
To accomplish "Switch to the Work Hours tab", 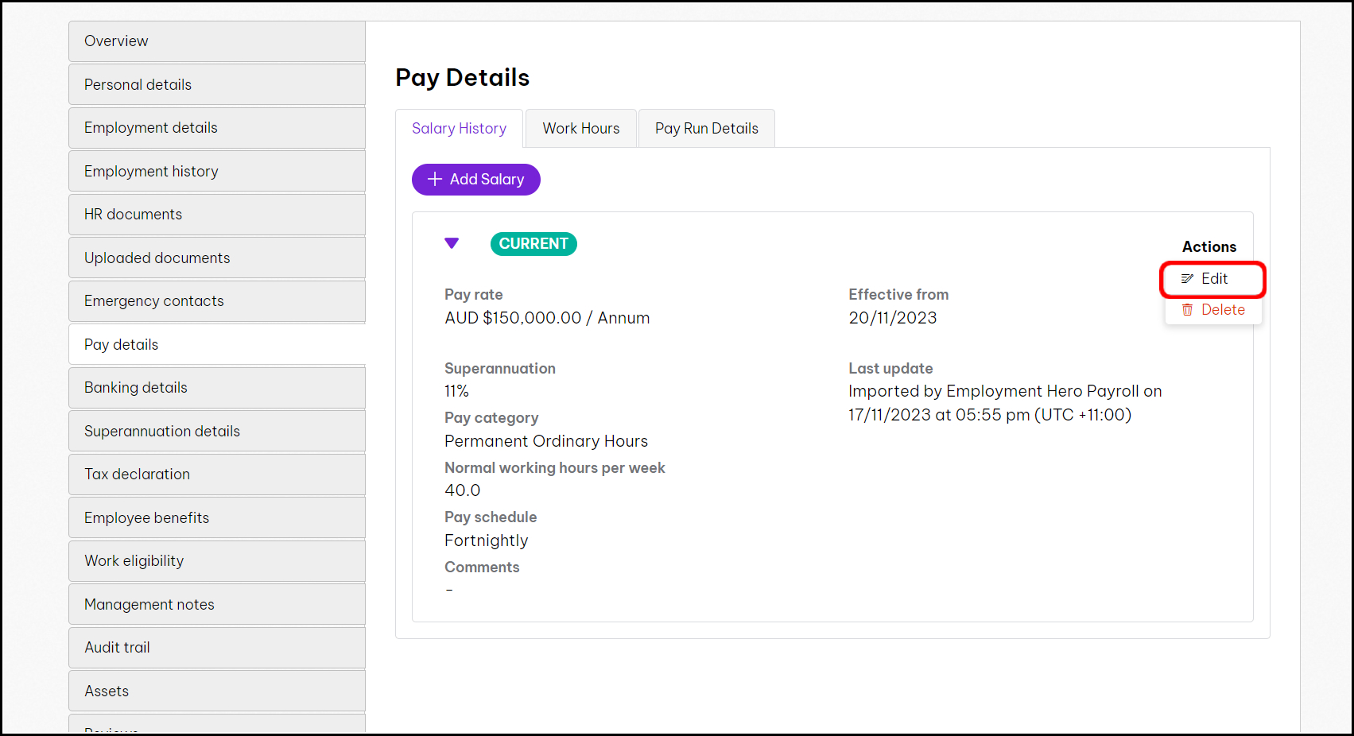I will [x=580, y=129].
